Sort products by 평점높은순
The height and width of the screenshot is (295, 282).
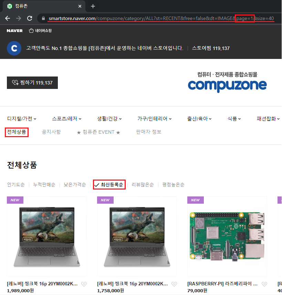173,185
